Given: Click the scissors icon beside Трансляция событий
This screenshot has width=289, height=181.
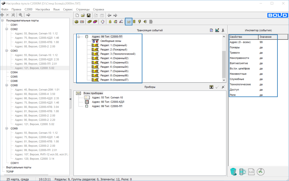Looking at the screenshot, I should pyautogui.click(x=223, y=30).
